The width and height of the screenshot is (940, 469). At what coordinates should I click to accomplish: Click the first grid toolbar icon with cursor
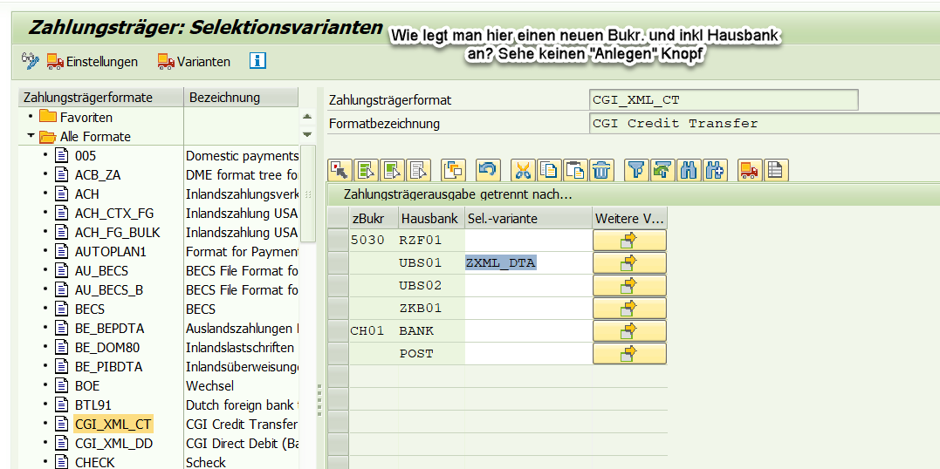point(339,170)
